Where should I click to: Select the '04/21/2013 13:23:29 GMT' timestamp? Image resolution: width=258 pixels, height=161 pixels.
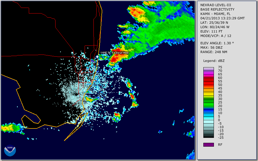pyautogui.click(x=222, y=18)
